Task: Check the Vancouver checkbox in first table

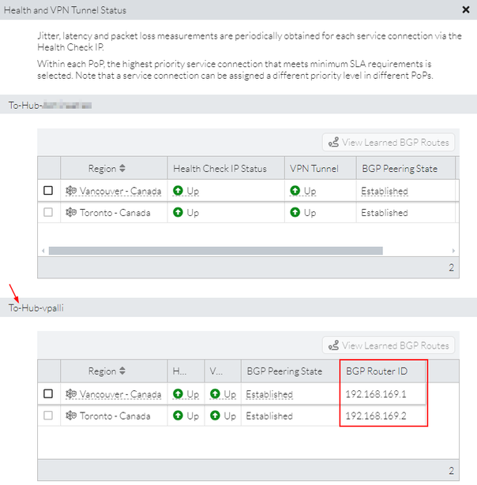Action: pyautogui.click(x=48, y=191)
